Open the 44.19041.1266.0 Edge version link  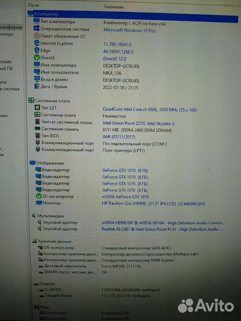coord(118,52)
